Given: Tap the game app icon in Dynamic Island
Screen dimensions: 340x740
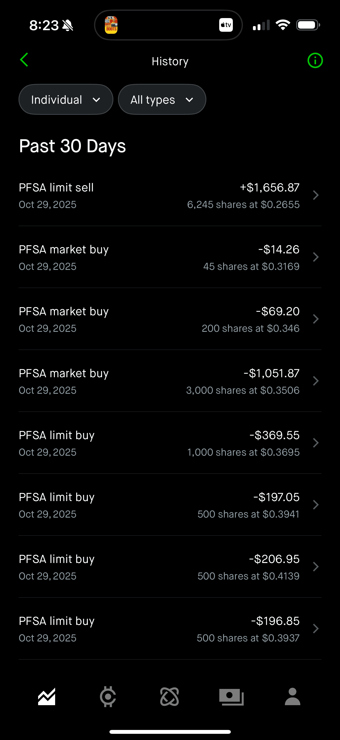Looking at the screenshot, I should (111, 25).
